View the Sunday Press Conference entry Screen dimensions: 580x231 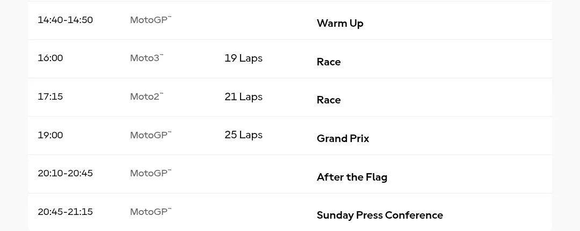(380, 215)
